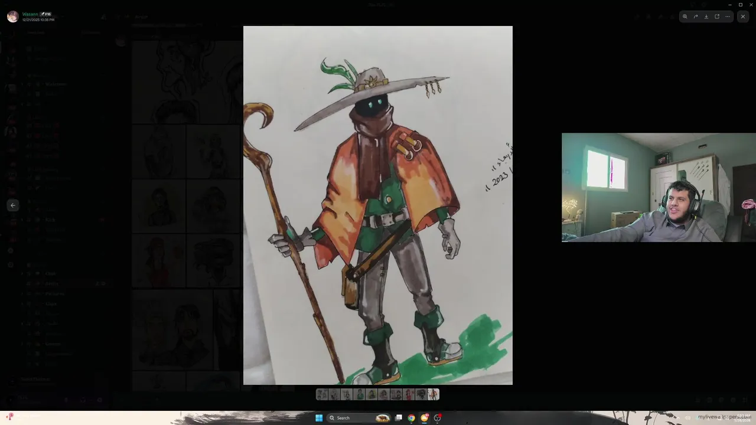Click the F15 server tag badge

(45, 14)
